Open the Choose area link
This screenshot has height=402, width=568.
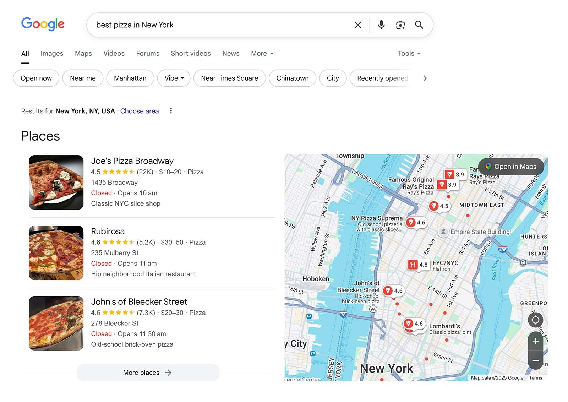tap(140, 111)
